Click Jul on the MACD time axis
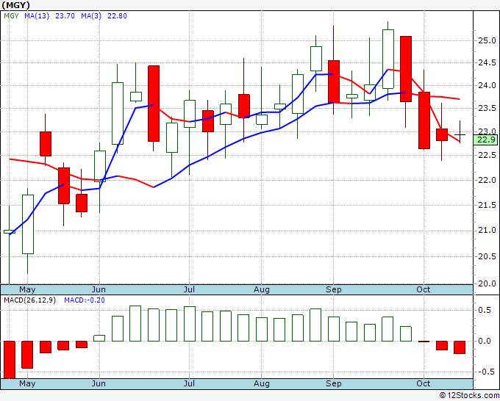The image size is (500, 401). [189, 383]
